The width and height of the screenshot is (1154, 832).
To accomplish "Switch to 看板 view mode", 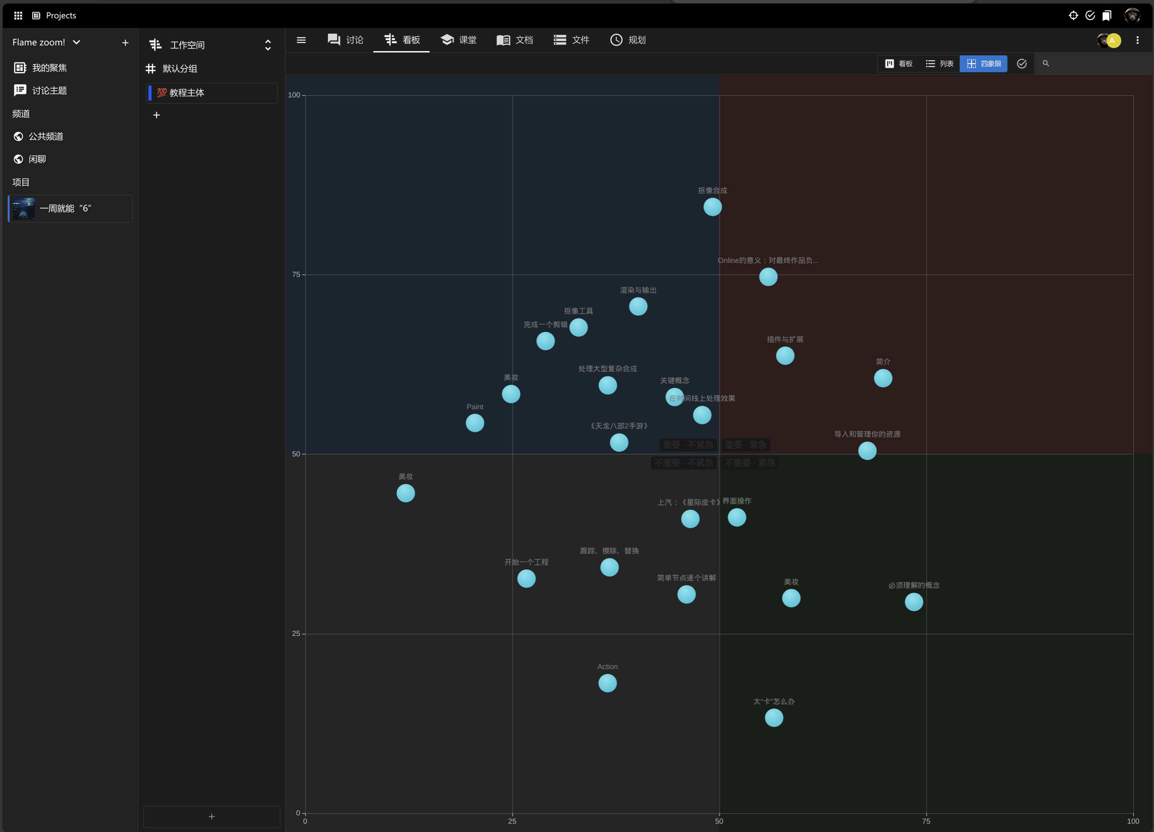I will [899, 64].
